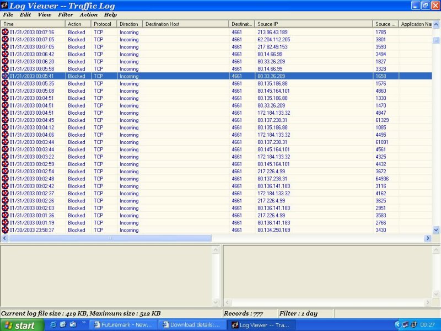
Task: Sort by the Time column header
Action: [x=33, y=24]
